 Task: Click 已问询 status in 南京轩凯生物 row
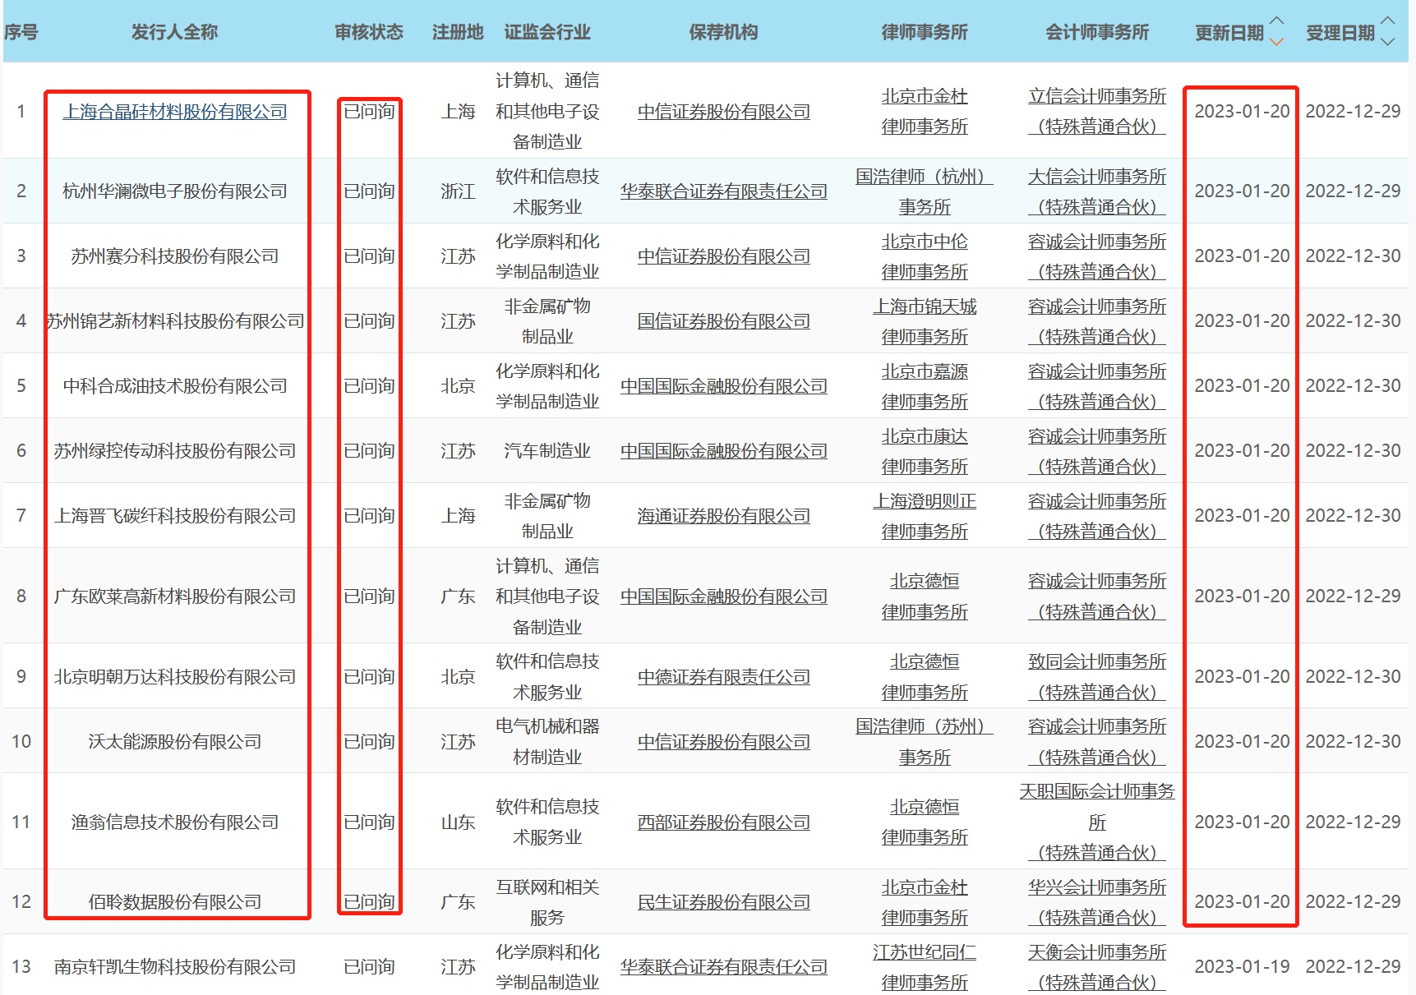coord(369,967)
